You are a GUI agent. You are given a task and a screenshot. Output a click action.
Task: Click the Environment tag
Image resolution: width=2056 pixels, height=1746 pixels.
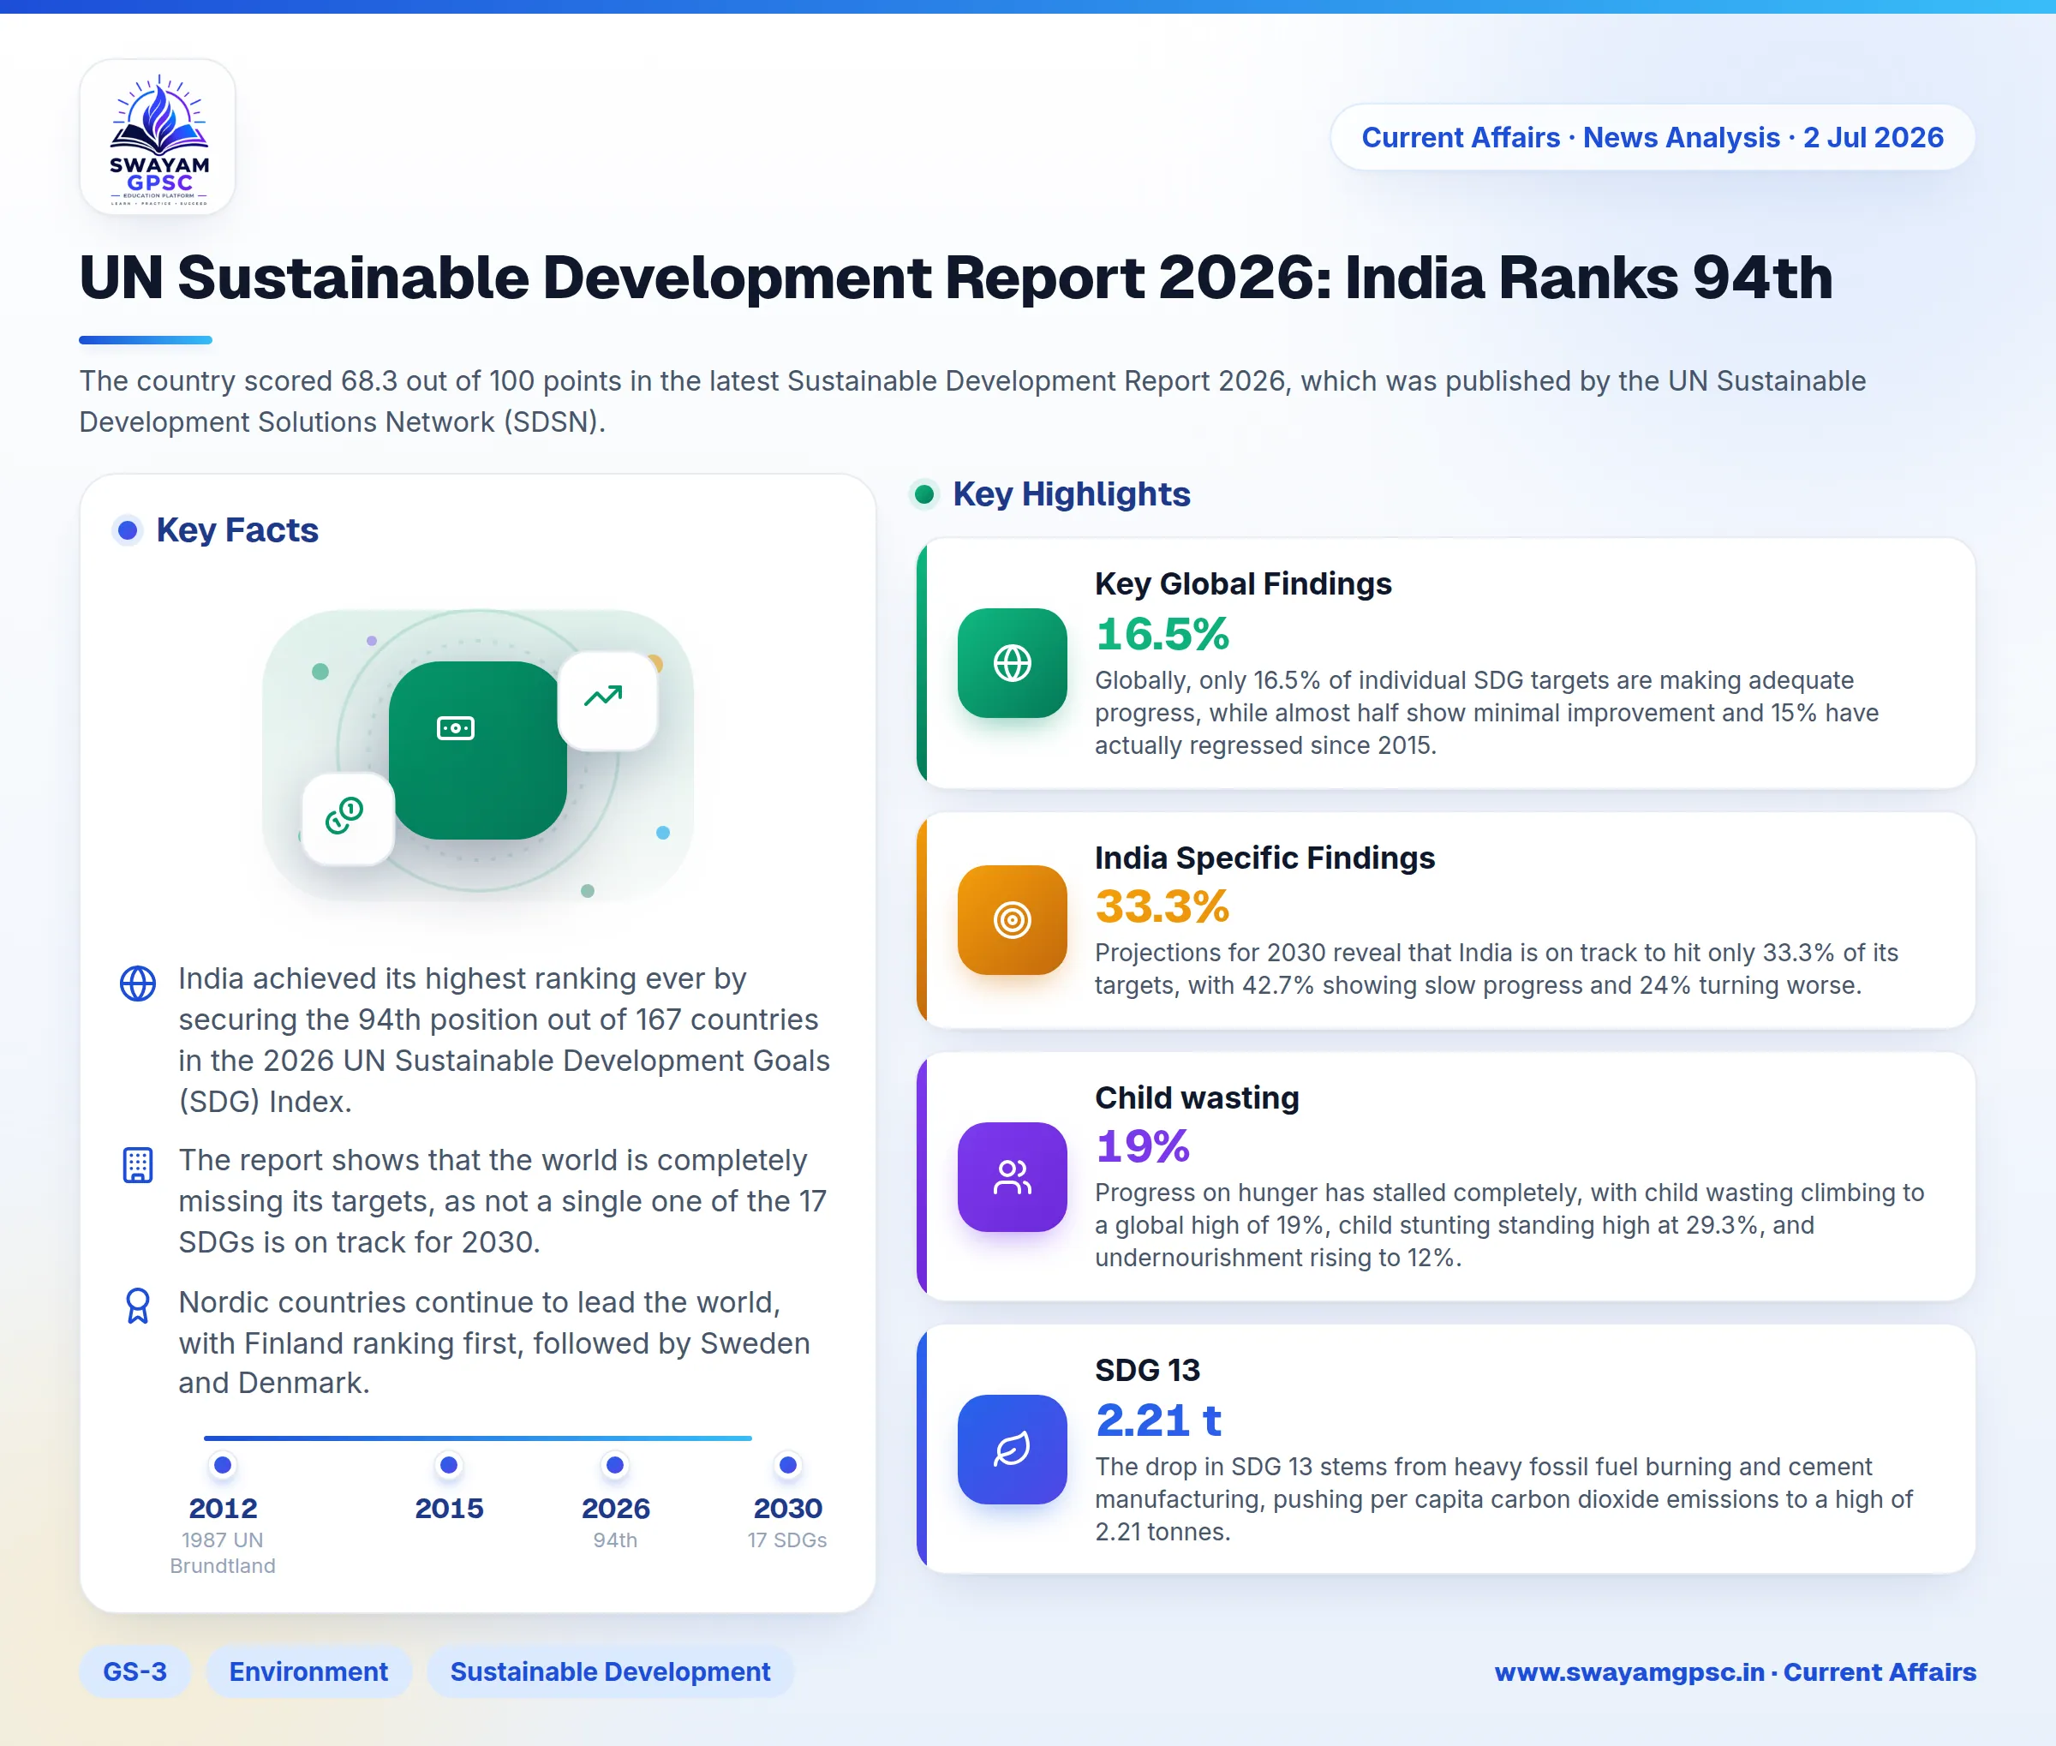(309, 1671)
